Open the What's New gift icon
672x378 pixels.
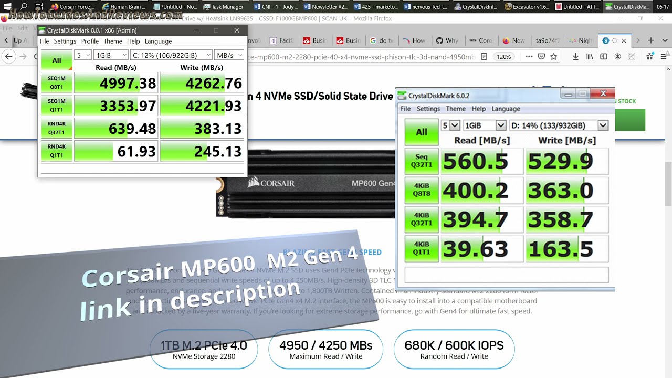650,56
